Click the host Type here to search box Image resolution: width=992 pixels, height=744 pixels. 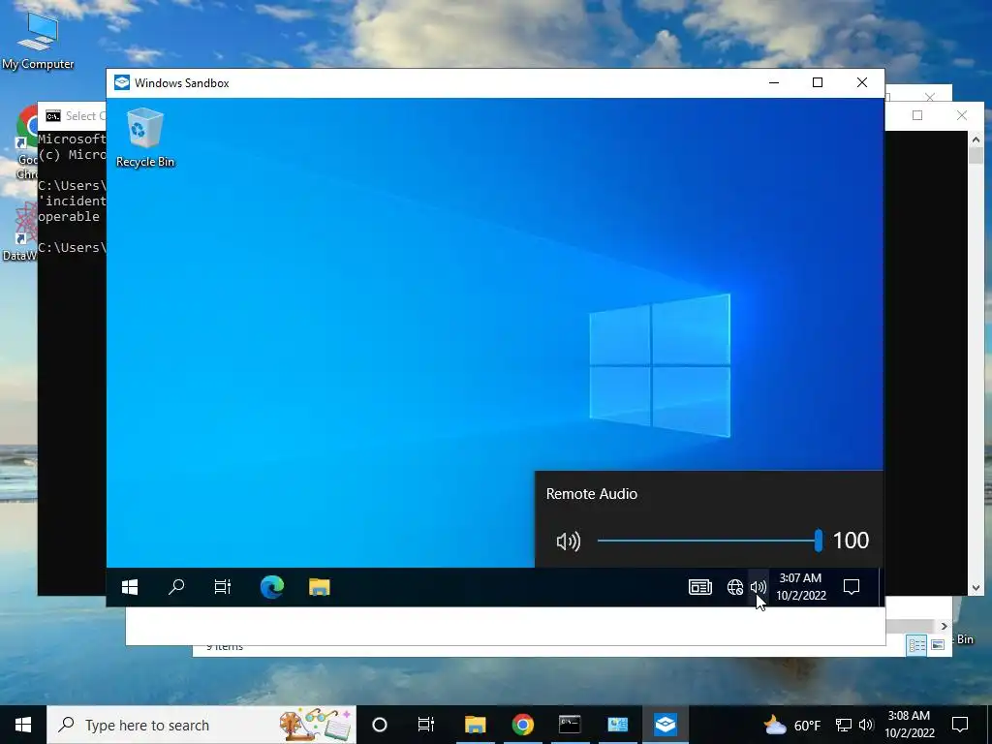201,725
